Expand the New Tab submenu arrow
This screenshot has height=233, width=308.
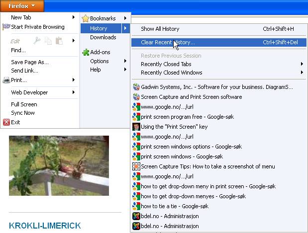74,17
